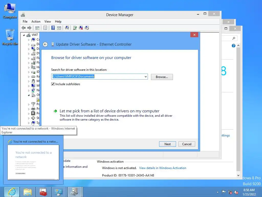The height and width of the screenshot is (197, 262).
Task: Click Update Driver Software toolbar icon
Action: (75, 28)
